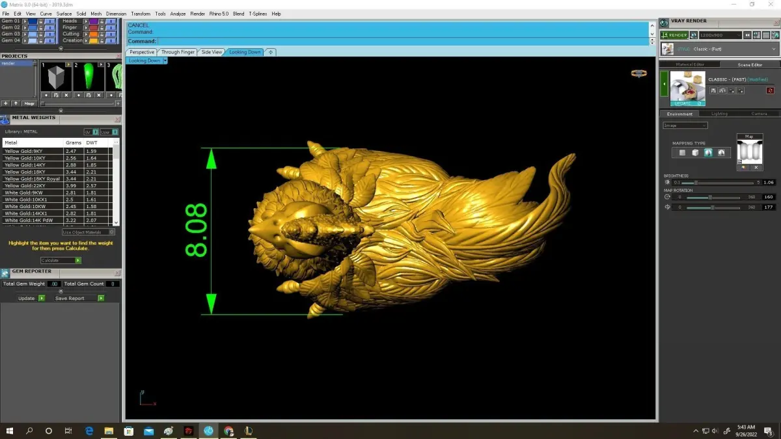Set Gem 04 as current layer arrow

pos(25,40)
